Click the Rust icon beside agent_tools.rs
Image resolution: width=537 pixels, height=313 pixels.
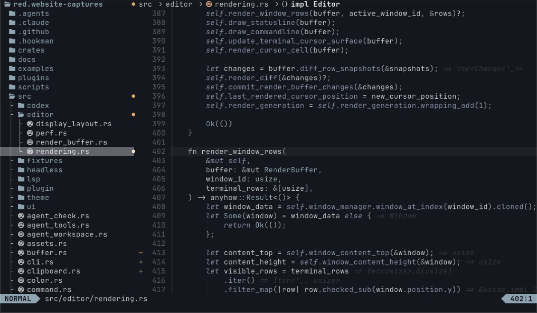(21, 225)
